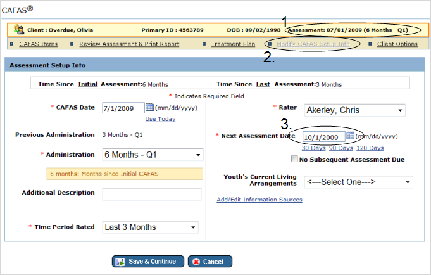Click the Additional Description text box
The width and height of the screenshot is (431, 275).
(152, 194)
